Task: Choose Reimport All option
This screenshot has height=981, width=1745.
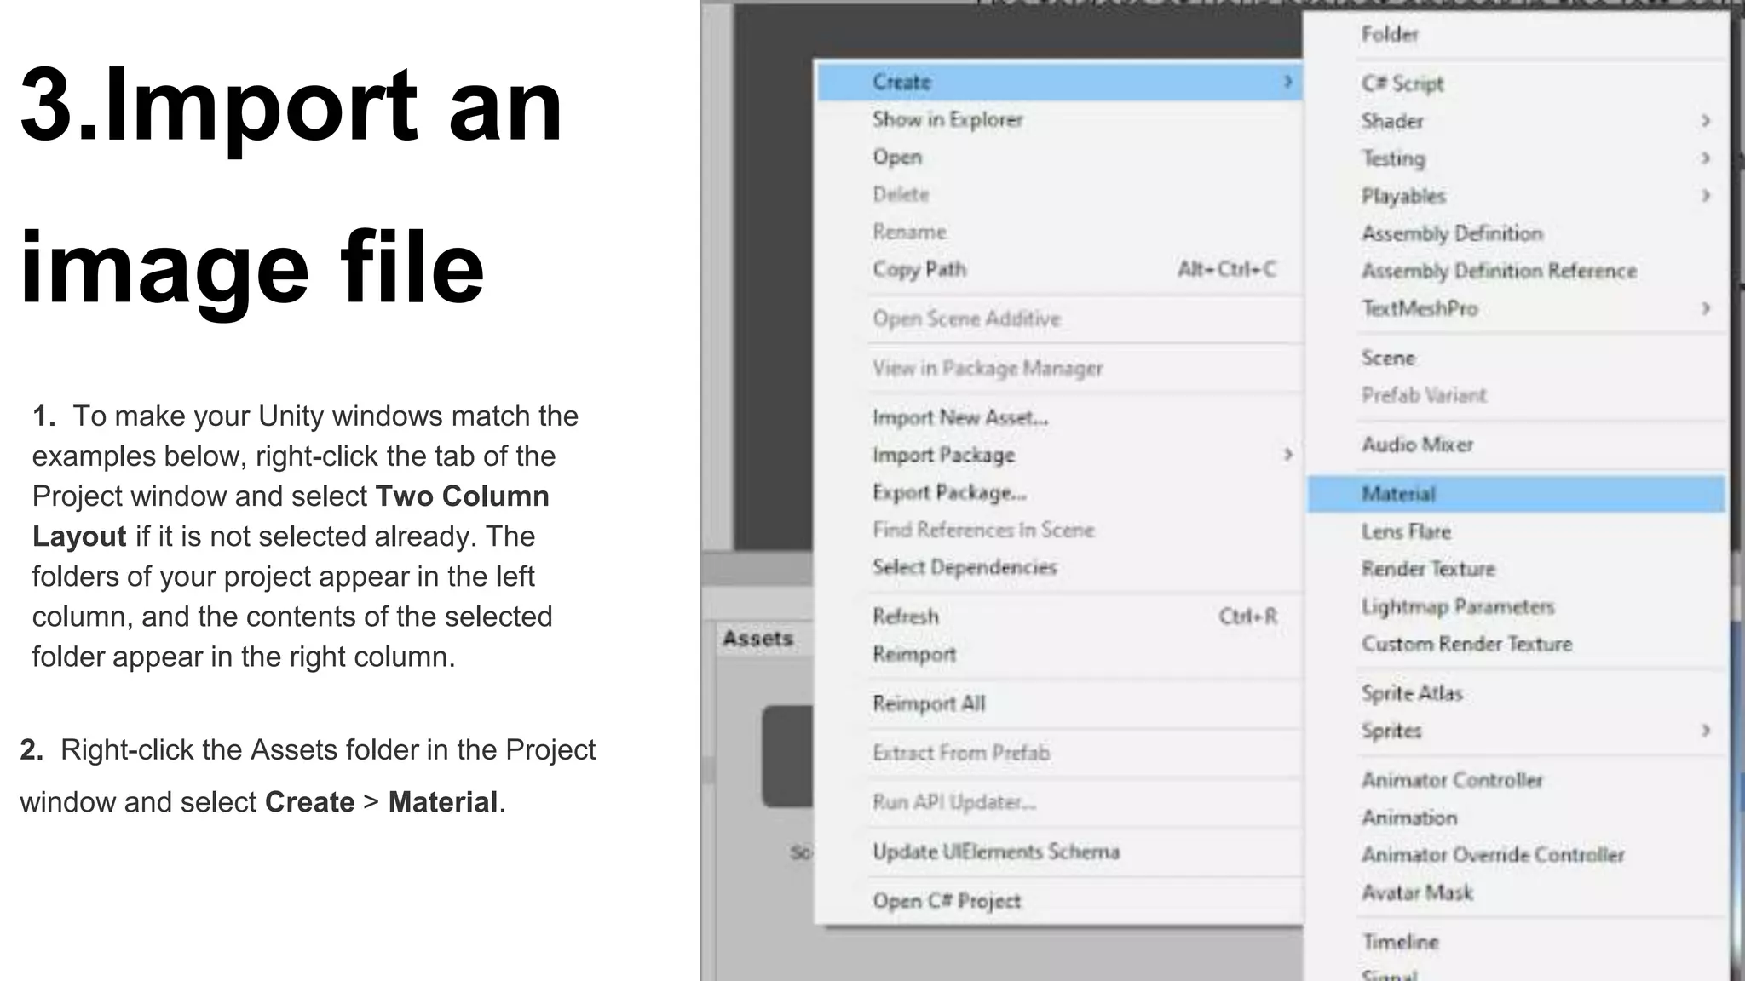Action: click(1059, 703)
